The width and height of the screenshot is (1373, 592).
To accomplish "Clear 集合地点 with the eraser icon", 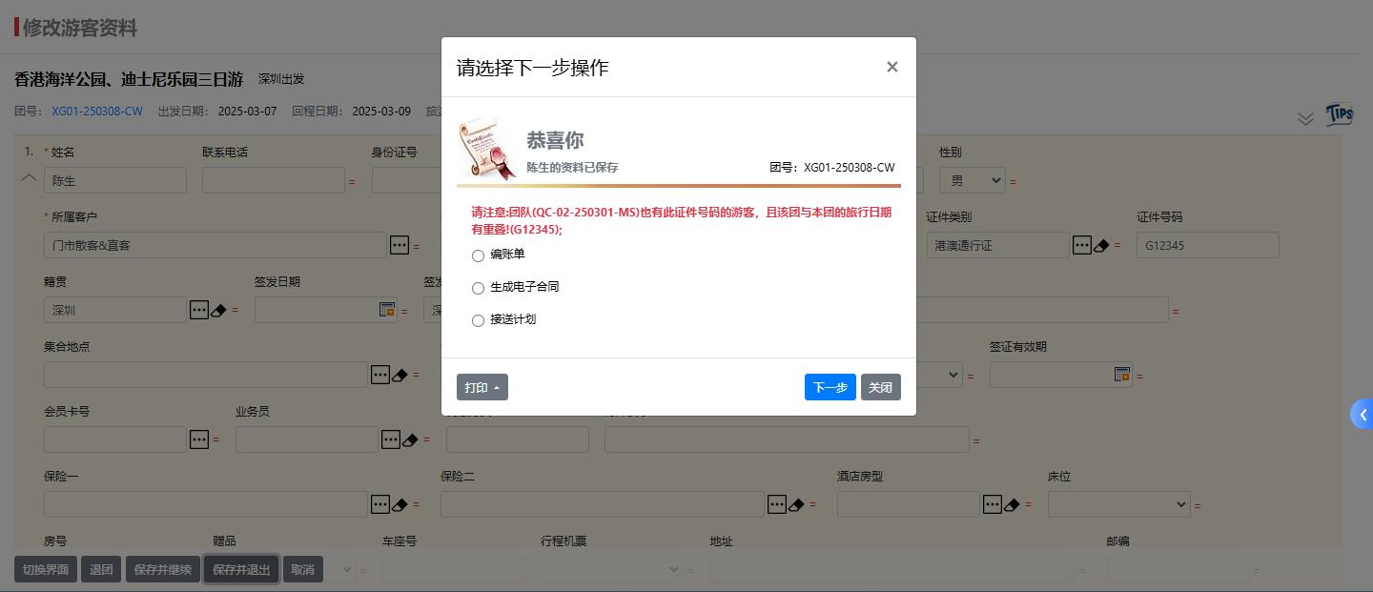I will 400,376.
